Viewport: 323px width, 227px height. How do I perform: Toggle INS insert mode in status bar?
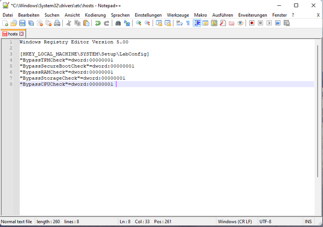click(x=308, y=221)
